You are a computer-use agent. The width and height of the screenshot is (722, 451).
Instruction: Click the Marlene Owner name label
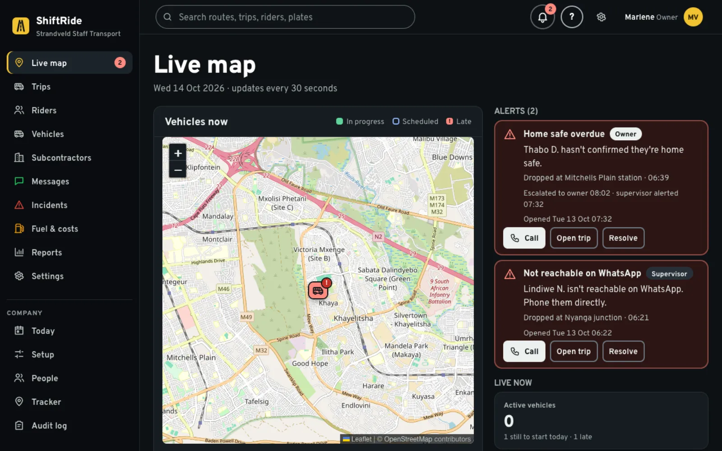coord(651,17)
